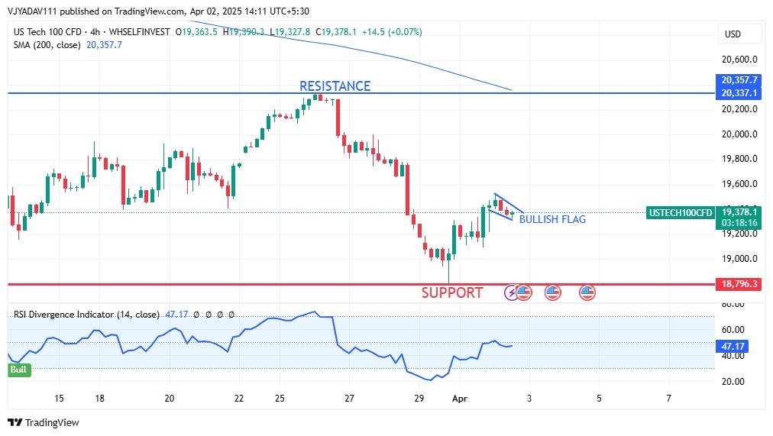This screenshot has width=773, height=436.
Task: Click the red 18,796.3 support price label
Action: 739,284
